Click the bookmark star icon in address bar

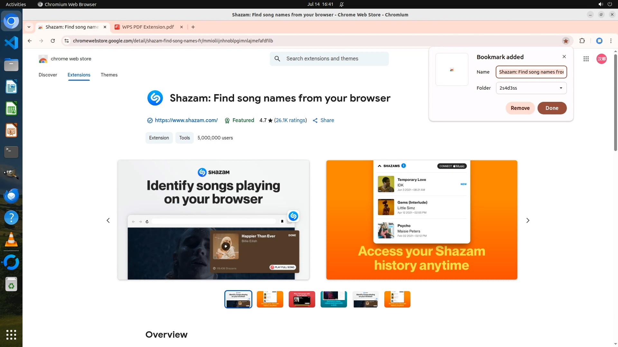click(x=566, y=41)
